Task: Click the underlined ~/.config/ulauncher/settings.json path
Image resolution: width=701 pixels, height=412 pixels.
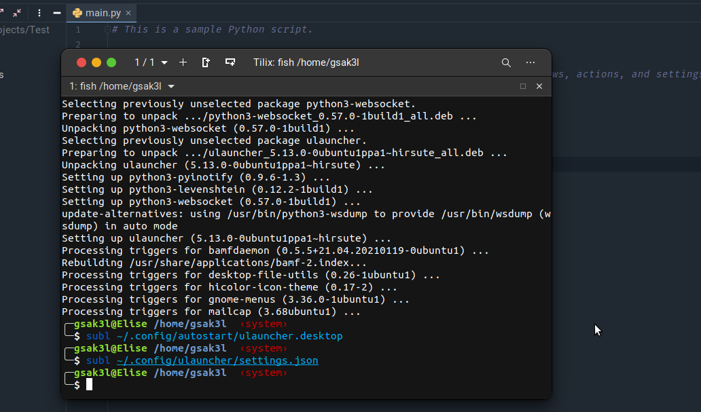Action: 217,360
